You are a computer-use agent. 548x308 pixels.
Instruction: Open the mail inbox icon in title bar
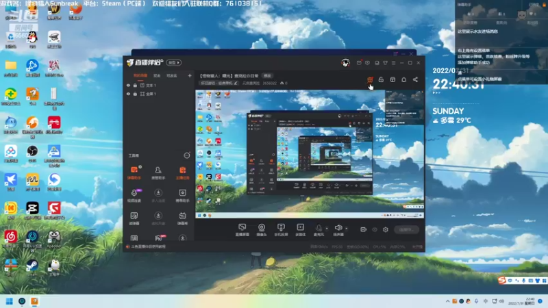[359, 63]
